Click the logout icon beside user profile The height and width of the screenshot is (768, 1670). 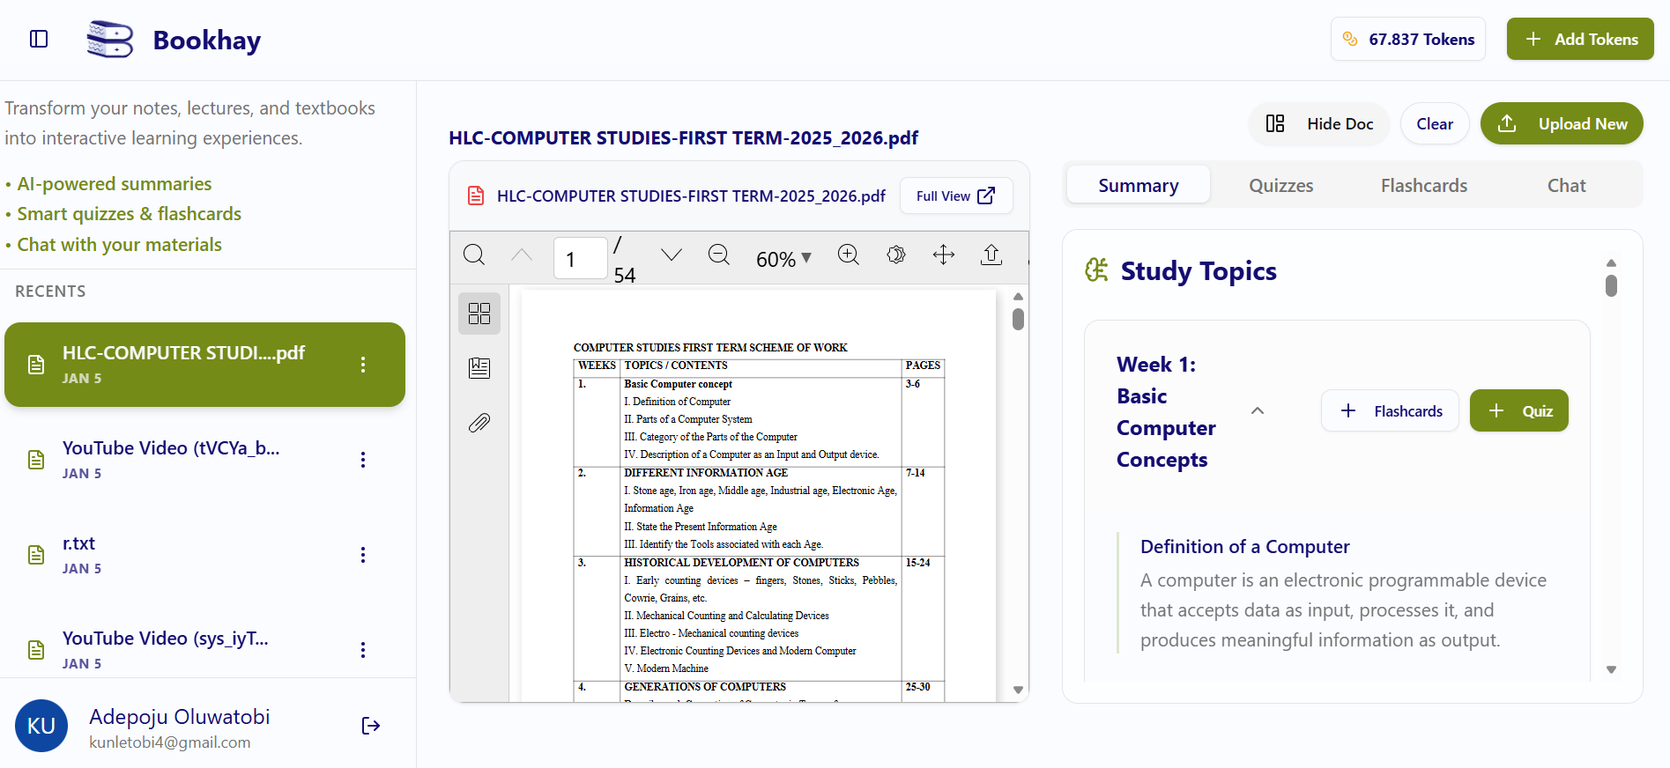click(x=371, y=726)
